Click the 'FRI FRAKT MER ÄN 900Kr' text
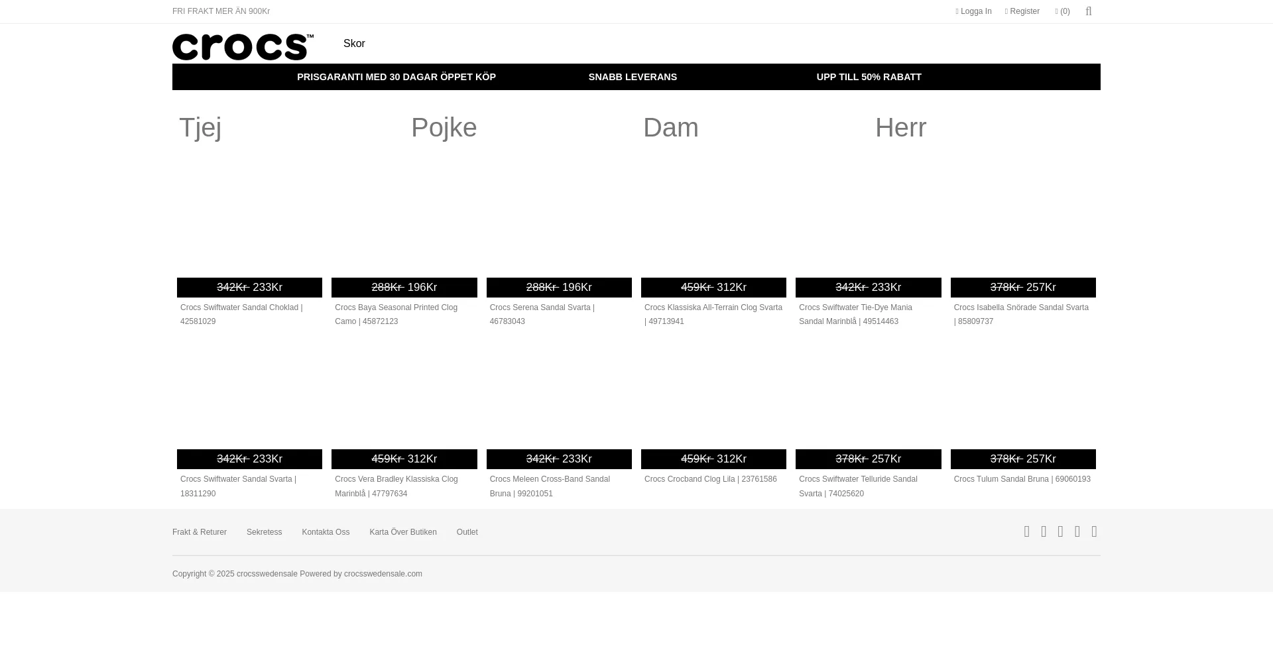Screen dimensions: 1273x658 (221, 11)
